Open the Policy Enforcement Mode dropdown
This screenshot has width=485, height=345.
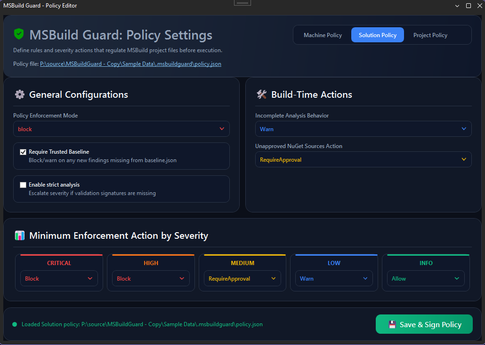121,129
